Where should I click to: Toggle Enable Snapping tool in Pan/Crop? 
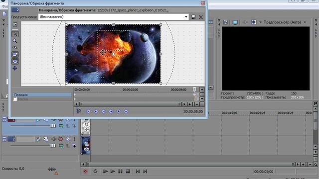(x=15, y=48)
